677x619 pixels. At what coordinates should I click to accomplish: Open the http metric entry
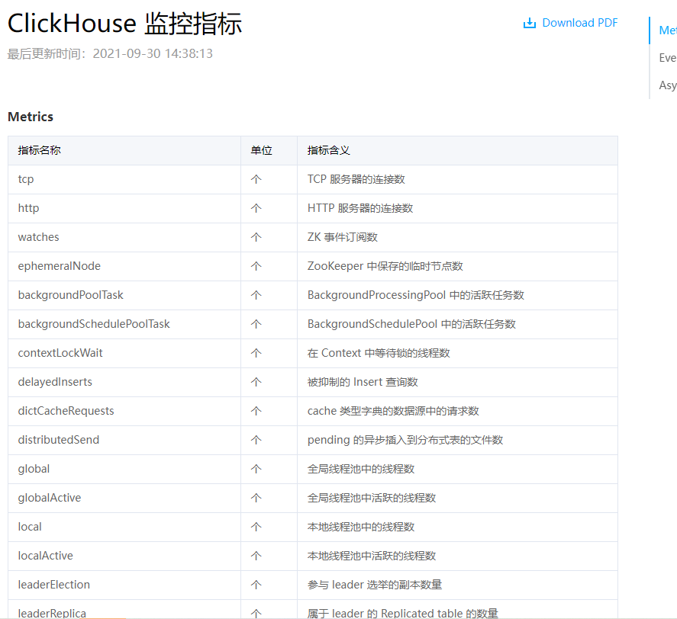27,208
